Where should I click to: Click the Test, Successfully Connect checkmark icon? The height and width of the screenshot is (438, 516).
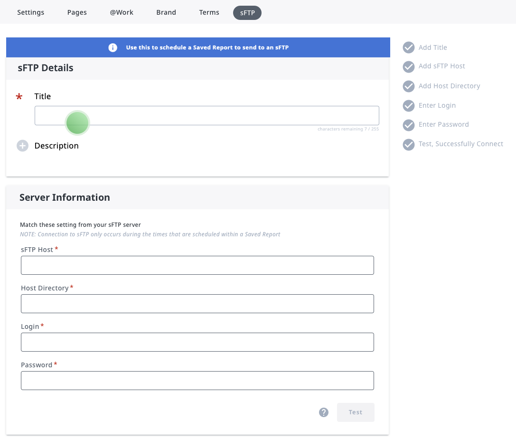[409, 144]
